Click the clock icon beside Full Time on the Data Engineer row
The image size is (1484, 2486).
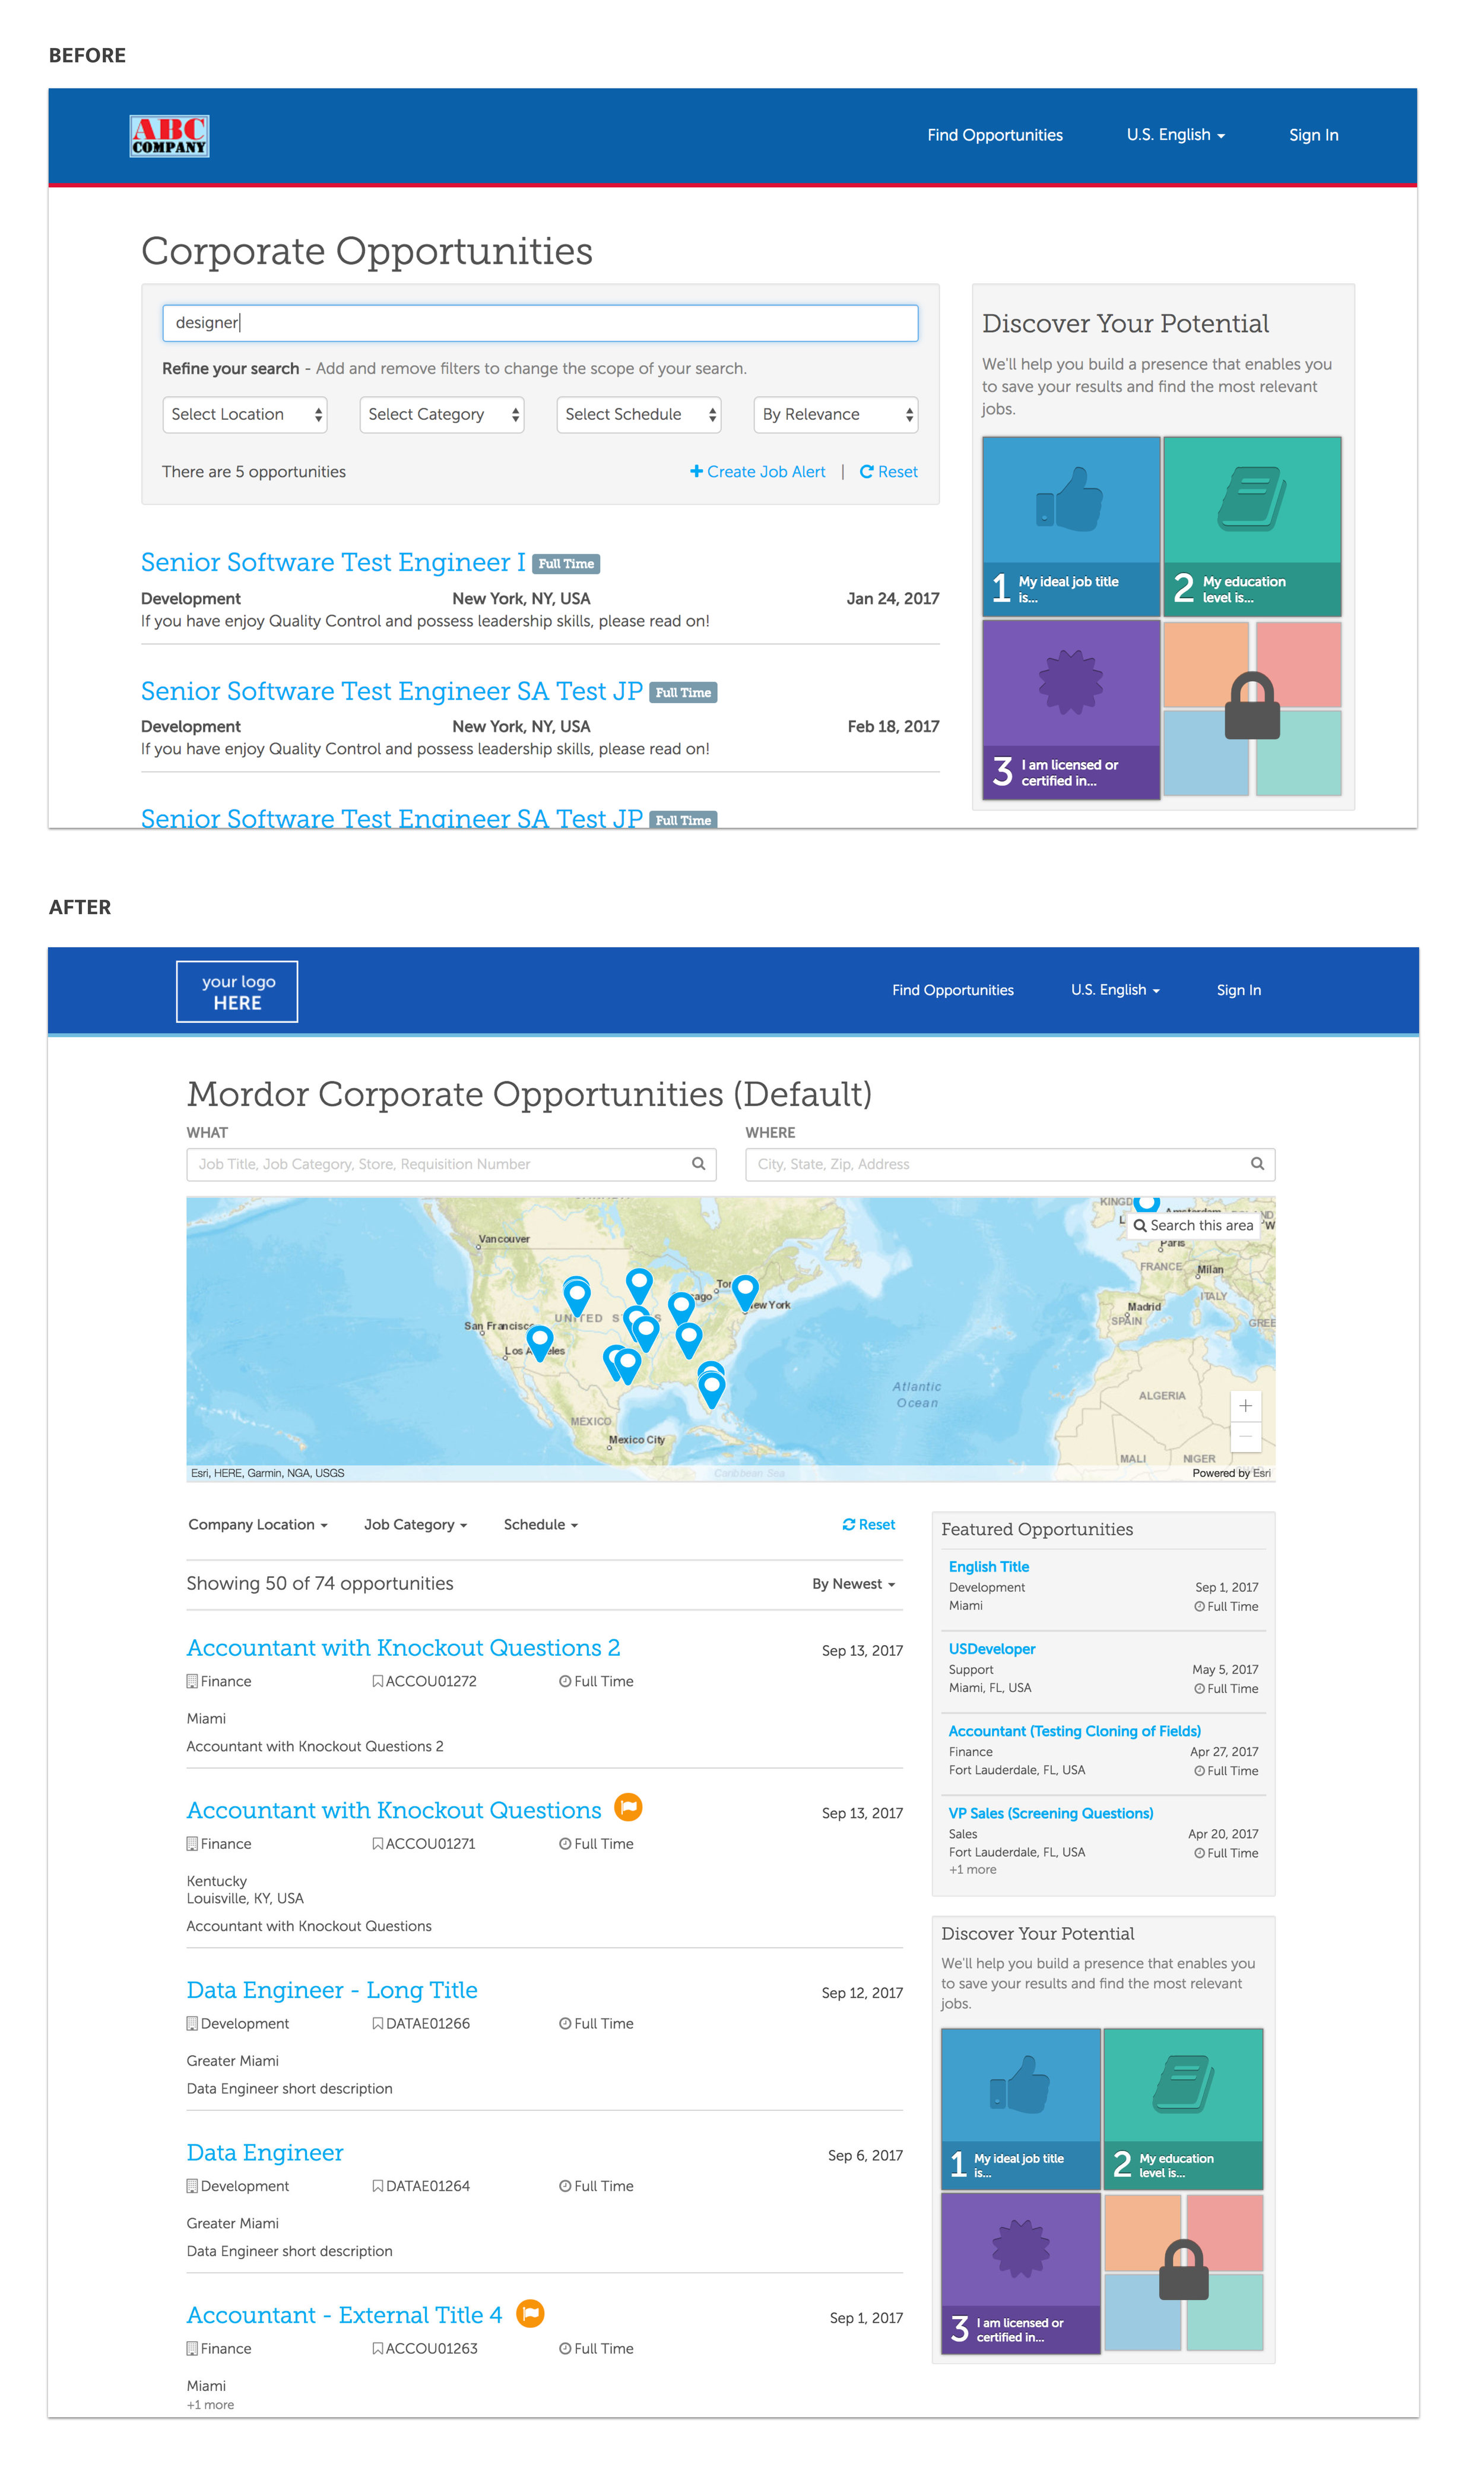coord(565,2186)
